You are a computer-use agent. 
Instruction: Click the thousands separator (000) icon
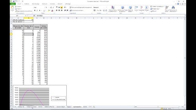pos(100,10)
